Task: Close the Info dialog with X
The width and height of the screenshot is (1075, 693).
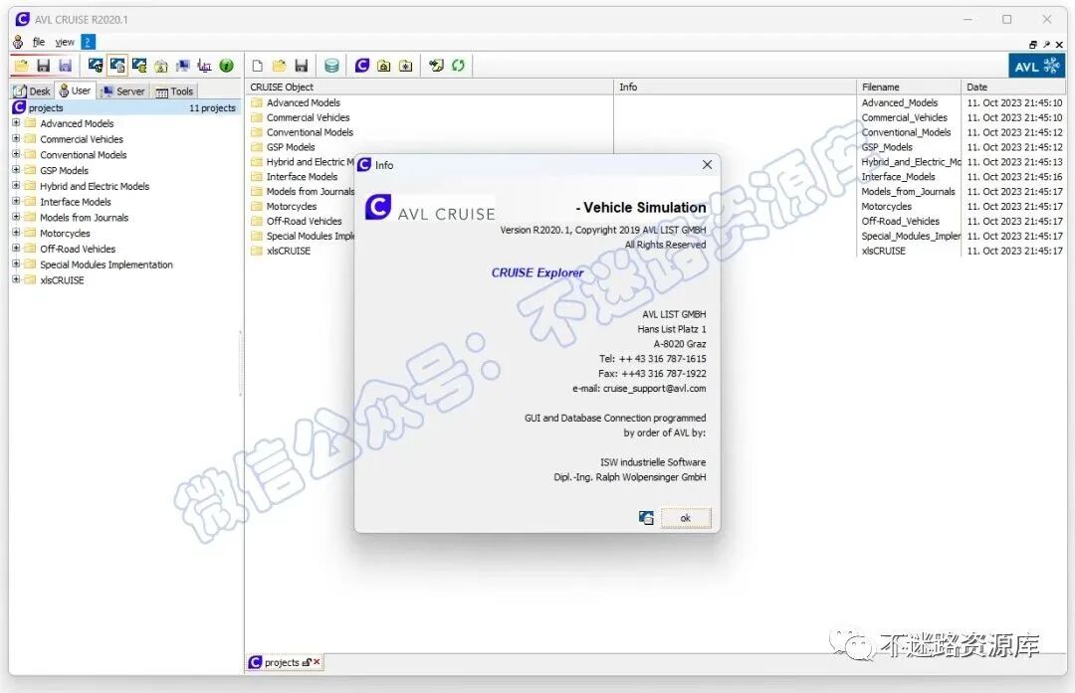Action: click(707, 165)
